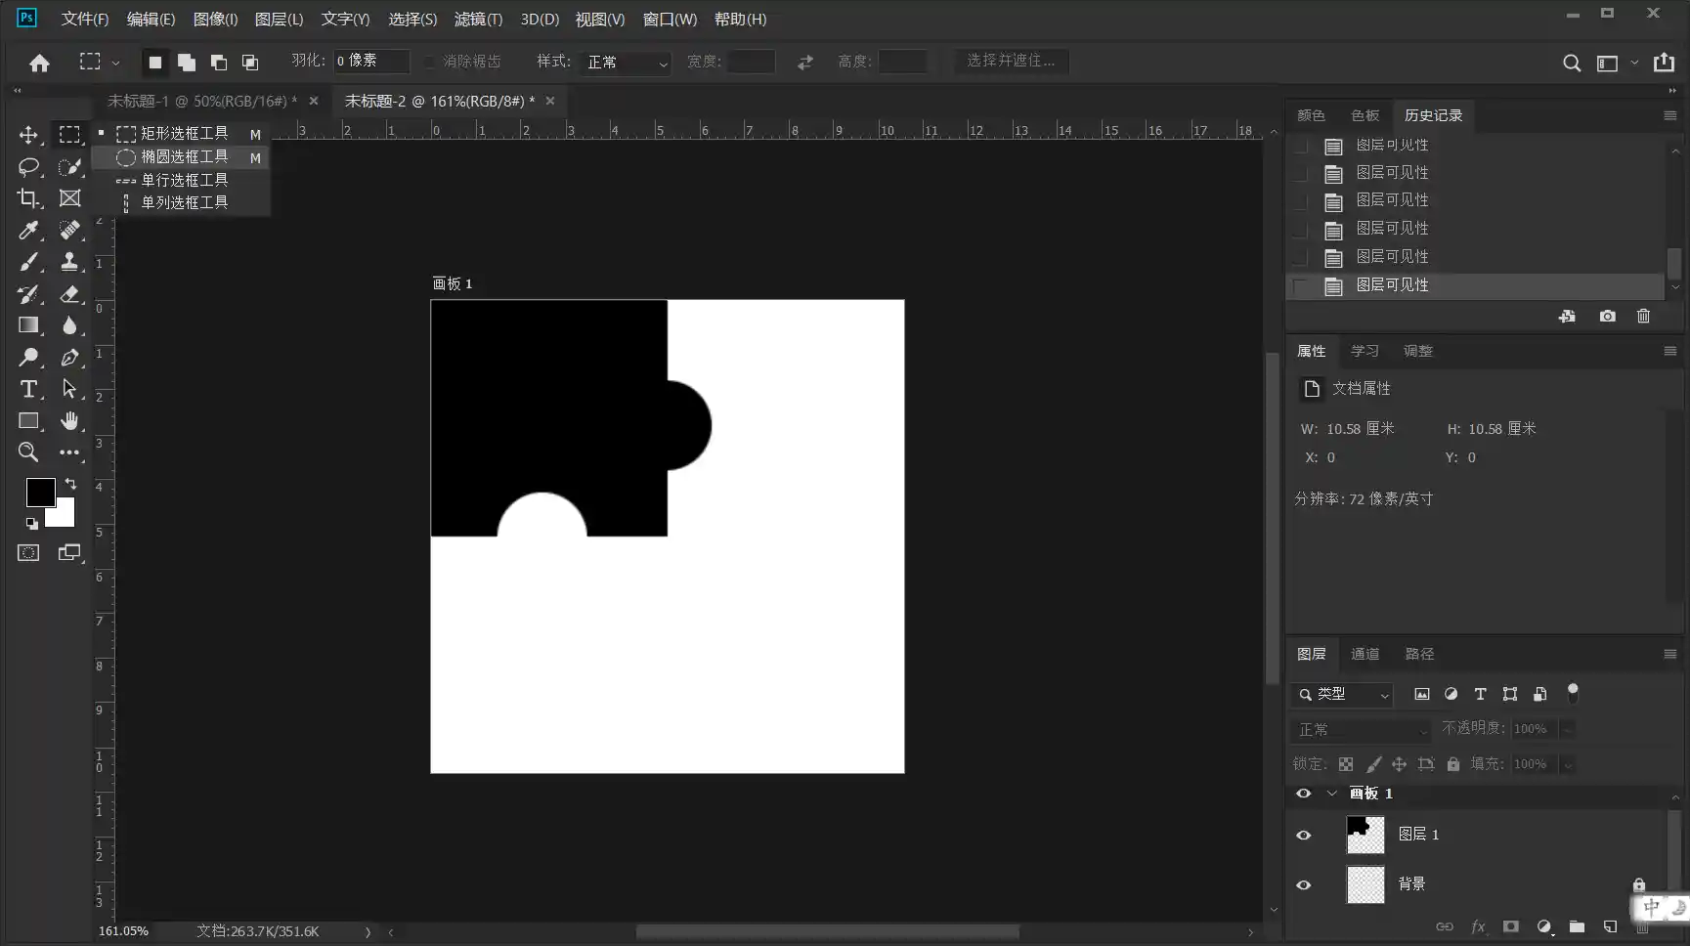This screenshot has width=1690, height=946.
Task: Select the History Brush tool
Action: (x=28, y=294)
